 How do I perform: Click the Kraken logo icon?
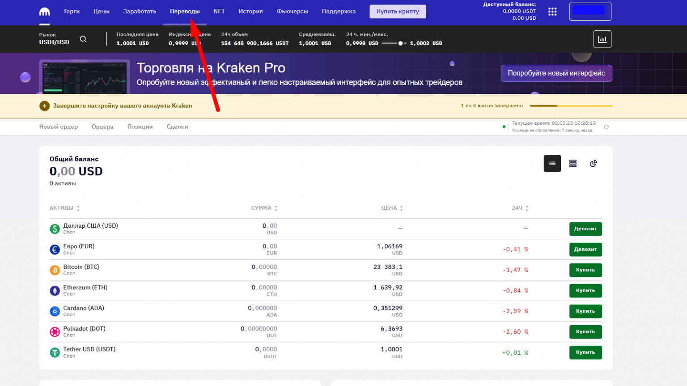coord(44,12)
